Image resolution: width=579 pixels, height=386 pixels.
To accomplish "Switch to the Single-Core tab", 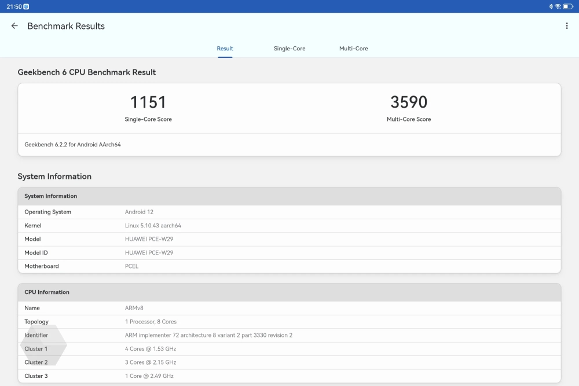I will point(289,49).
